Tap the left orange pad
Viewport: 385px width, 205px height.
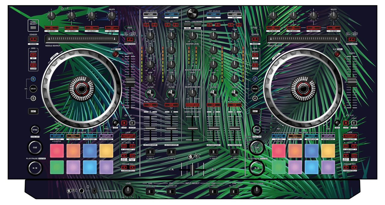(x=73, y=151)
